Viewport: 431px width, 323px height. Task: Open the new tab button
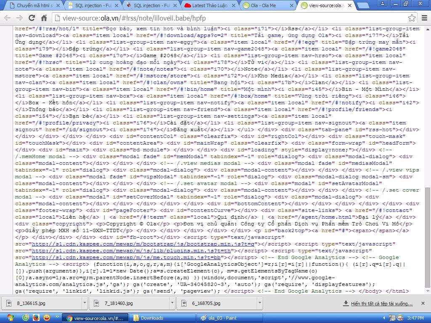(364, 5)
